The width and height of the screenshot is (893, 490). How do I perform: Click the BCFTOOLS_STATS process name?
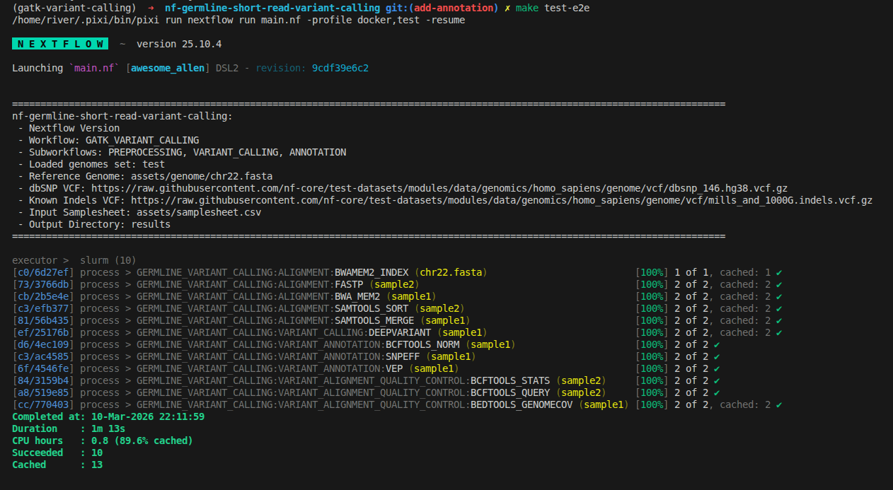(x=510, y=380)
